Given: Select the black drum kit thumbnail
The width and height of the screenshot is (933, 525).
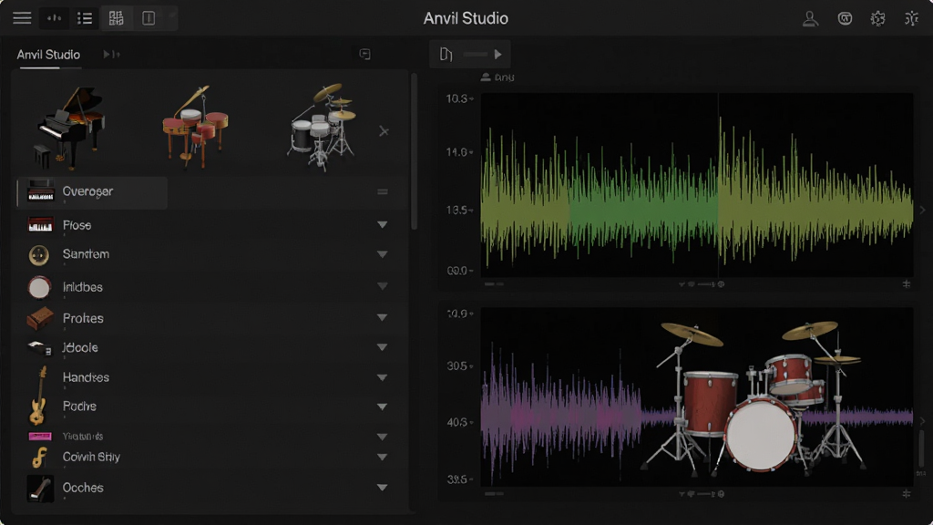Looking at the screenshot, I should point(323,126).
